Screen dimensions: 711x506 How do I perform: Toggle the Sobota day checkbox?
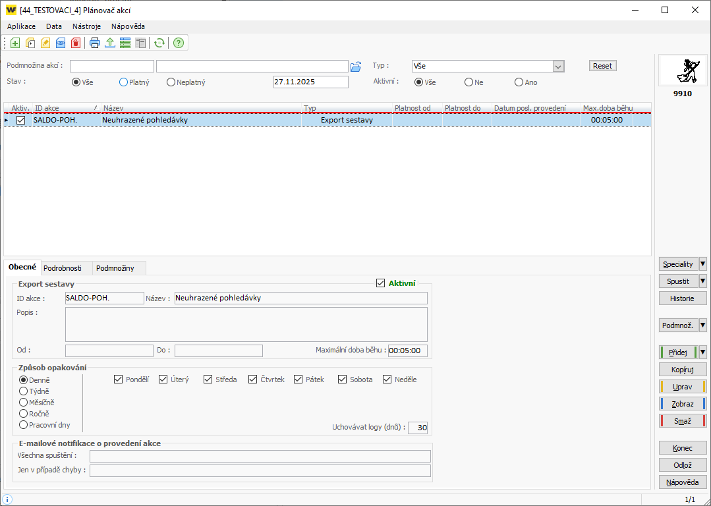[343, 379]
